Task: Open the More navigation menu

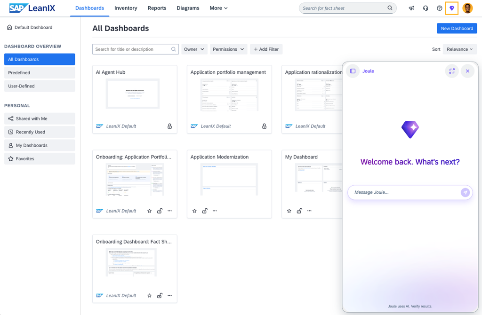Action: click(218, 8)
